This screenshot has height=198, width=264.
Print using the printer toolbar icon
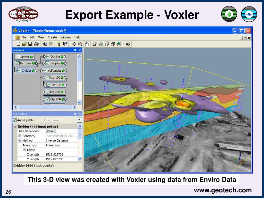coord(36,44)
